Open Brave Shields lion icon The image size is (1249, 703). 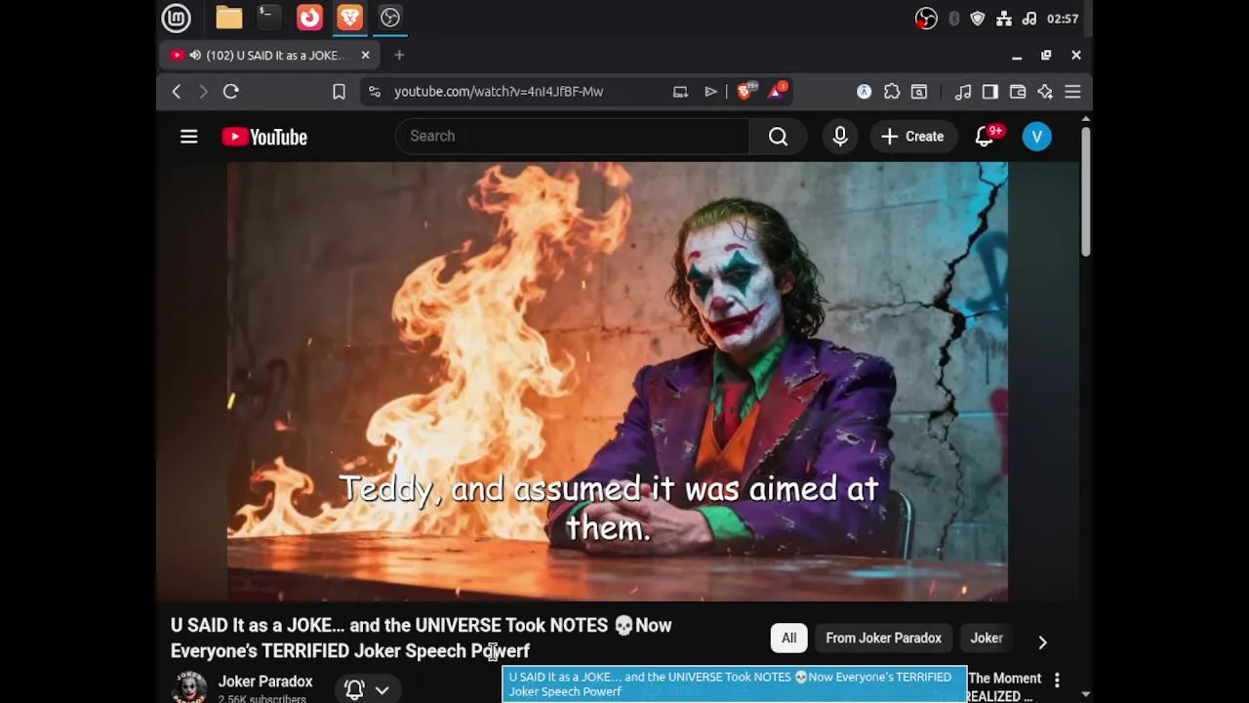click(745, 92)
